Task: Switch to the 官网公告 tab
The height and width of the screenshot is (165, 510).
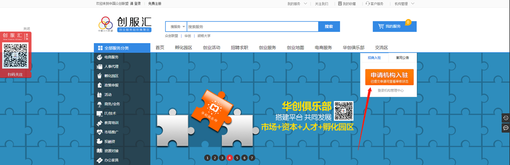Action: pyautogui.click(x=403, y=58)
